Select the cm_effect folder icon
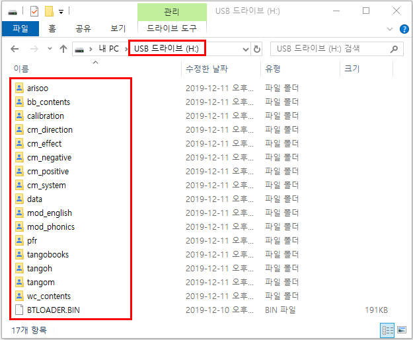 pos(19,143)
